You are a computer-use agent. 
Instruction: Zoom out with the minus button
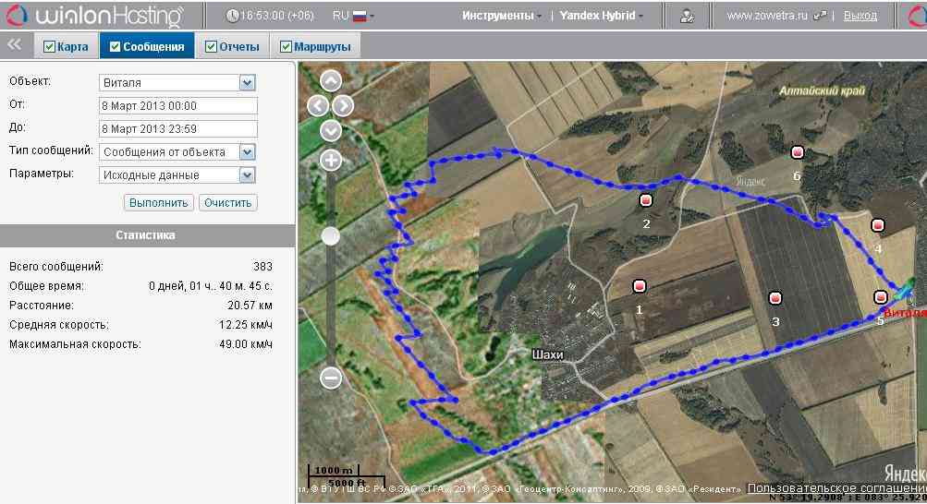coord(331,378)
